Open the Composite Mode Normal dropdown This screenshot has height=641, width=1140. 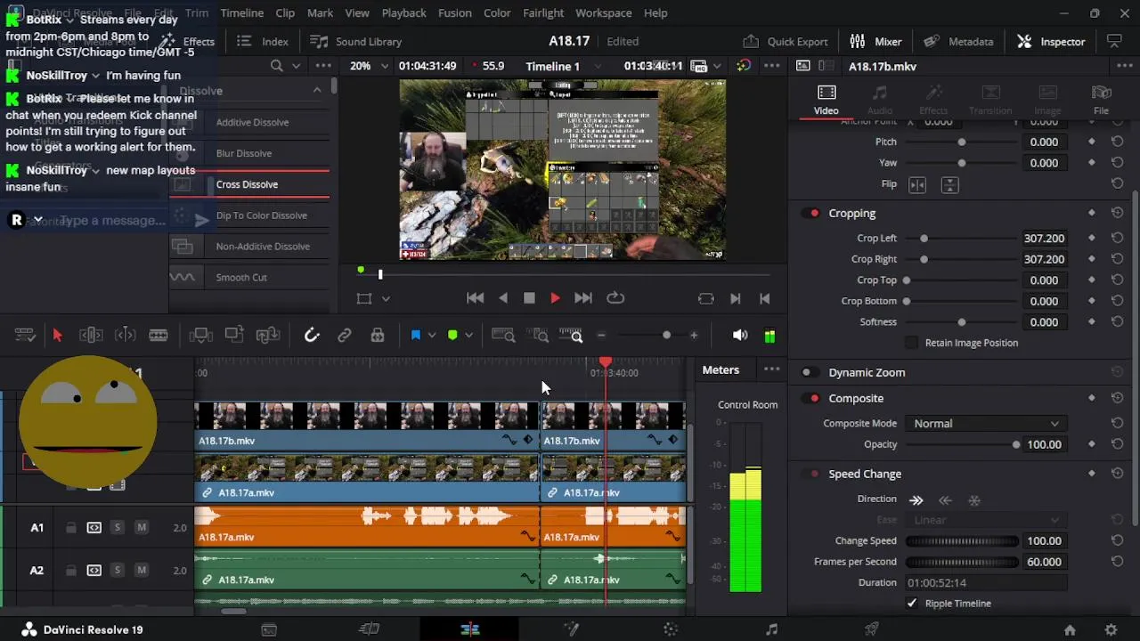coord(984,424)
